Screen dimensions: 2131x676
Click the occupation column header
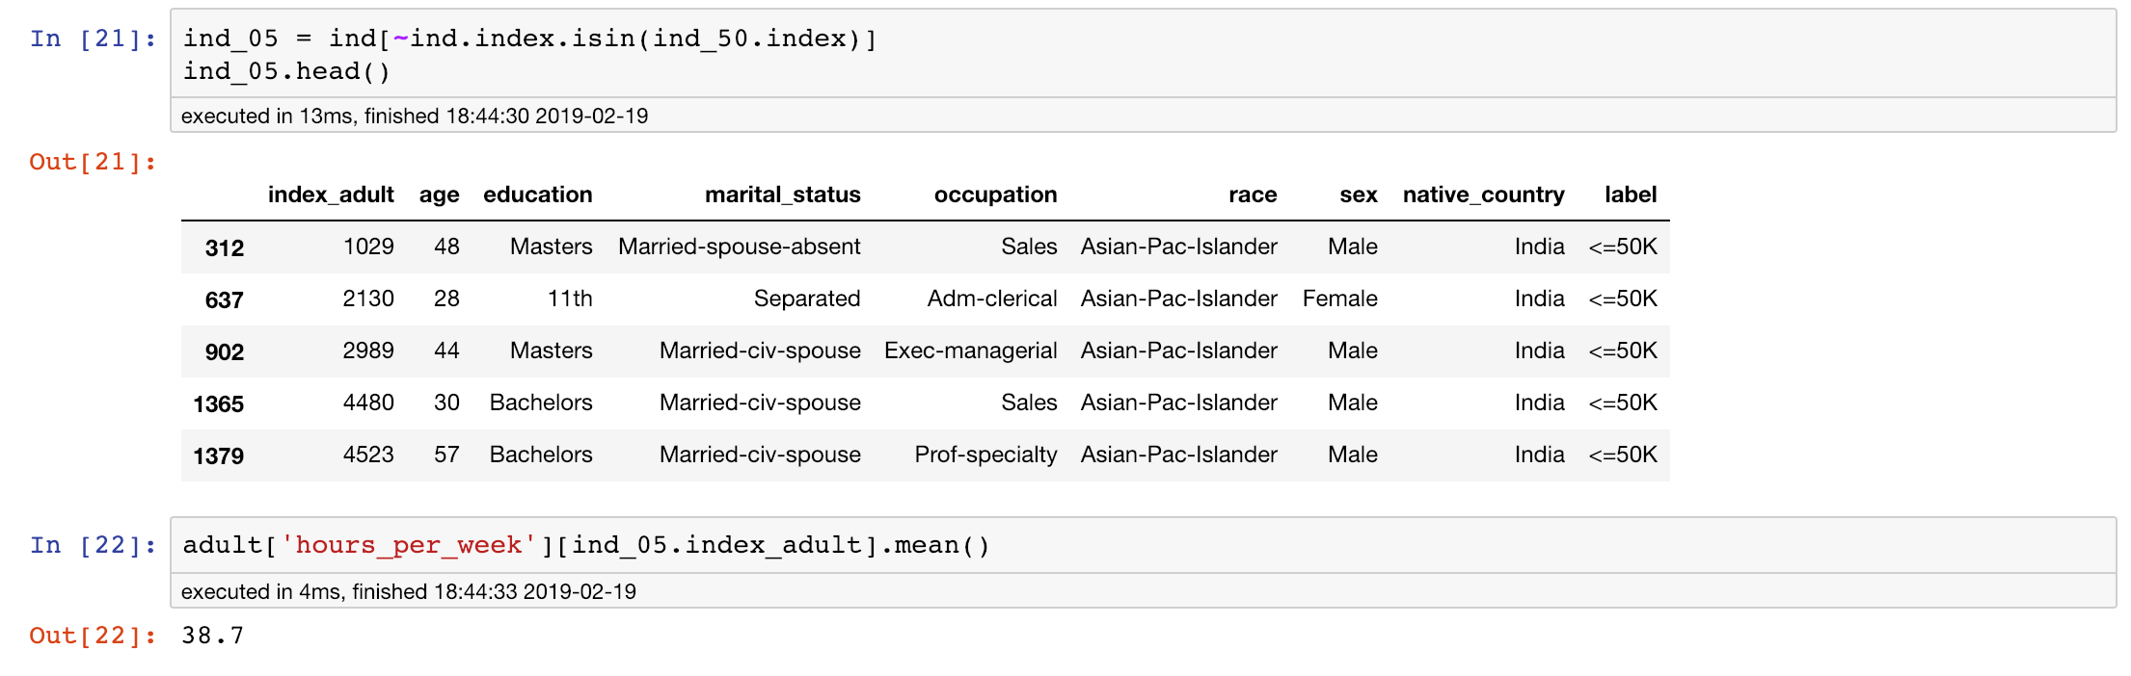995,195
